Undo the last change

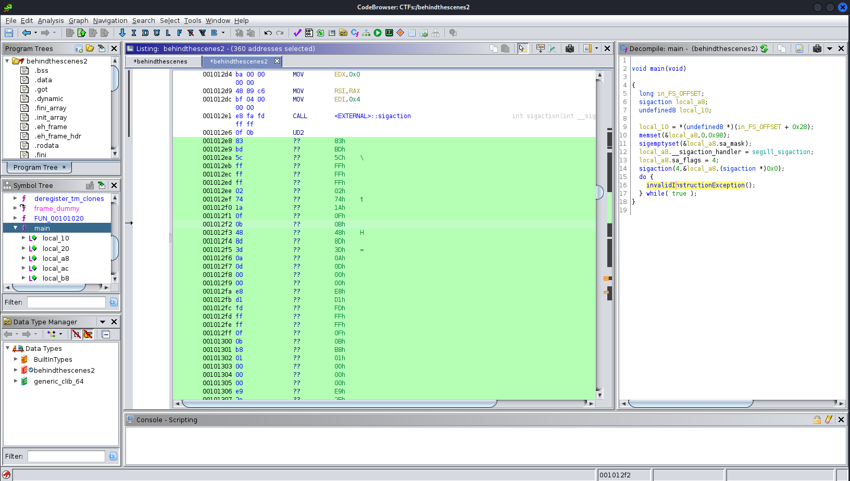268,33
